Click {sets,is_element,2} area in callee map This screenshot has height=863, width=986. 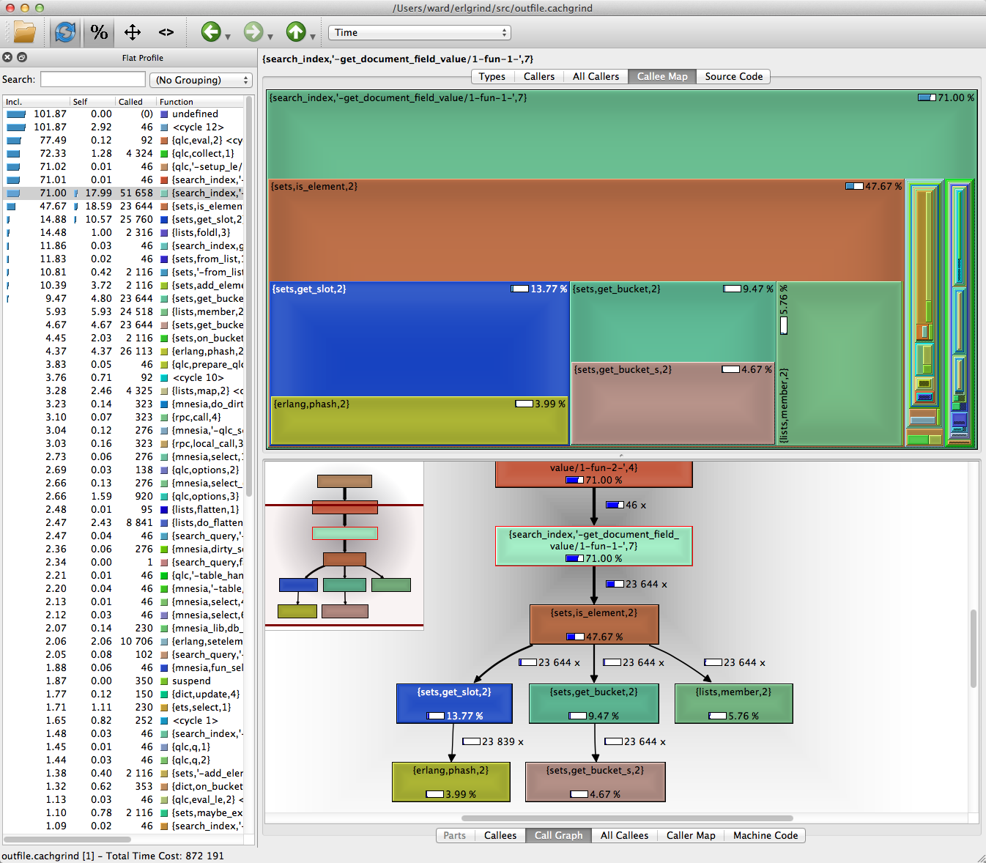585,231
